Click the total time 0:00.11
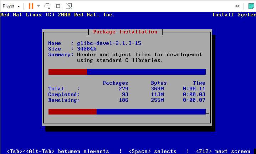256x154 pixels. click(194, 89)
